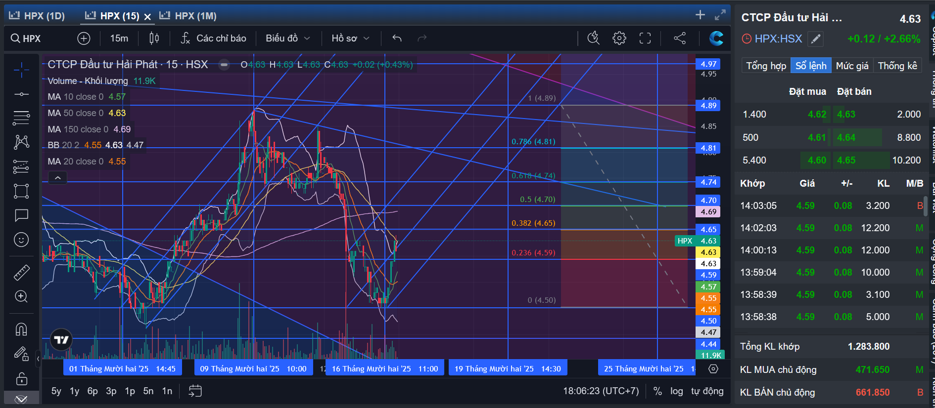Switch to the HPX (1M) tab
The height and width of the screenshot is (408, 935).
188,16
